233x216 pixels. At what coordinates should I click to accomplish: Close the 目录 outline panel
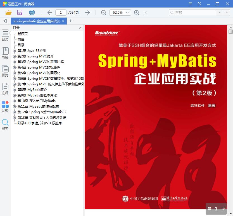click(80, 28)
